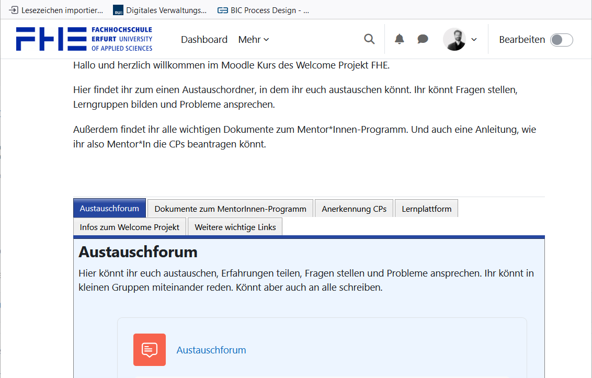Image resolution: width=592 pixels, height=378 pixels.
Task: Switch to Dokumente zum MentorInnen-Programm tab
Action: [230, 209]
